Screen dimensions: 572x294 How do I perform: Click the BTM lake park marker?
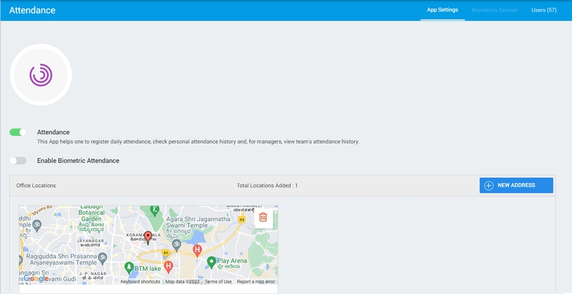coord(129,267)
